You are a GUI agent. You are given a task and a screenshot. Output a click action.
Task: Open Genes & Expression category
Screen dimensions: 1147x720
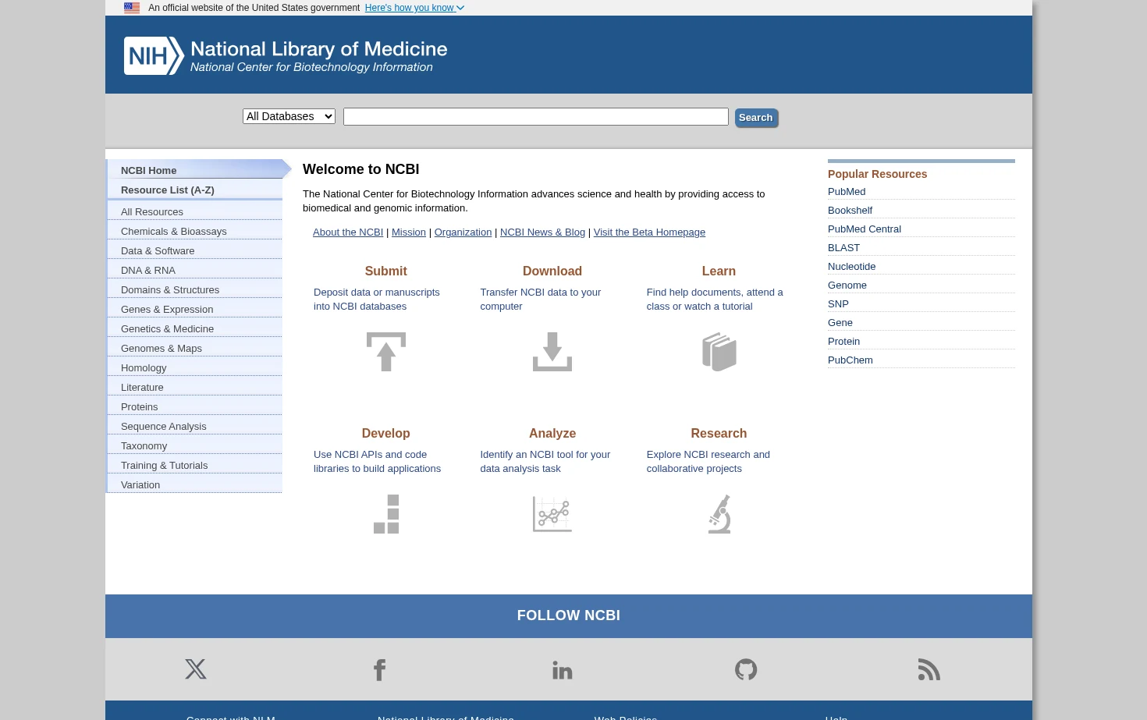[195, 309]
